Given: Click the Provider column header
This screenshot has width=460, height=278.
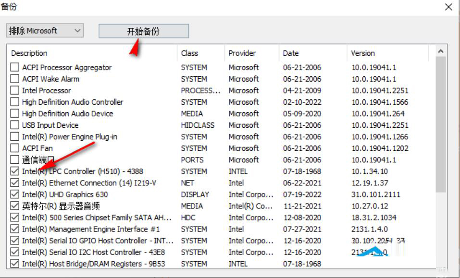Looking at the screenshot, I should (251, 53).
